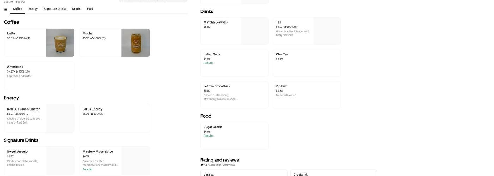Jump to the Drinks tab
494x176 pixels.
(x=76, y=9)
